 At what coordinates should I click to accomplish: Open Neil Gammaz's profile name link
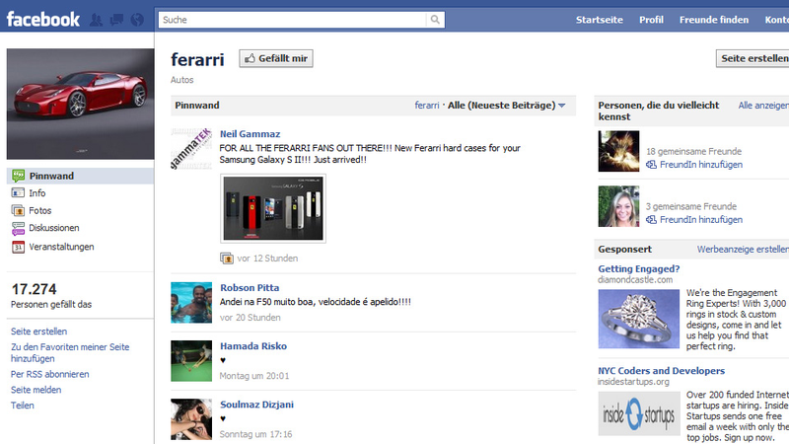coord(251,134)
